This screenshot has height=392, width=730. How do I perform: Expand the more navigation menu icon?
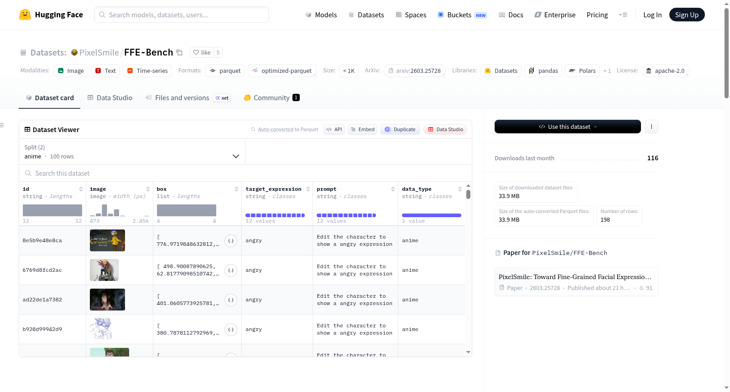[623, 15]
